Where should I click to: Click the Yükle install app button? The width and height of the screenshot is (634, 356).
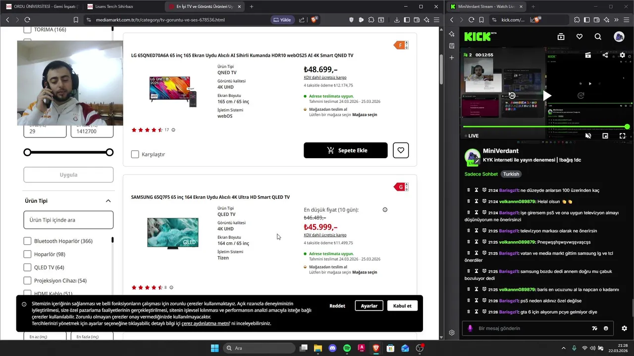282,20
